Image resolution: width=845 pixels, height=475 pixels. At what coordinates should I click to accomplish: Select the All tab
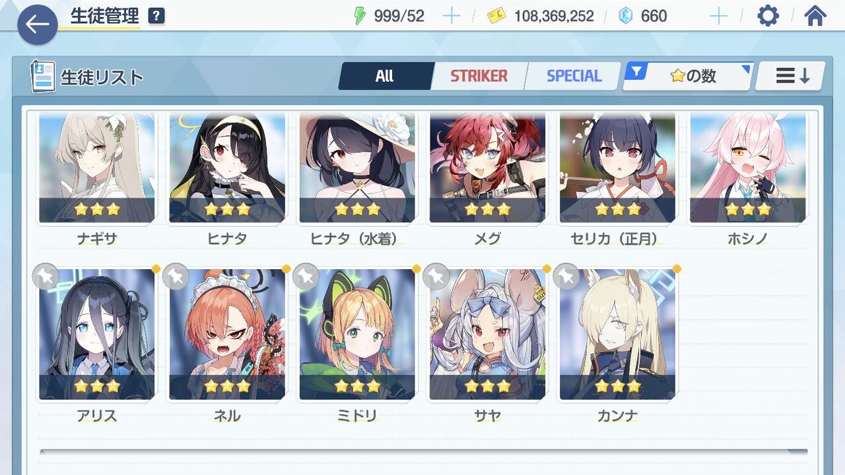point(385,76)
